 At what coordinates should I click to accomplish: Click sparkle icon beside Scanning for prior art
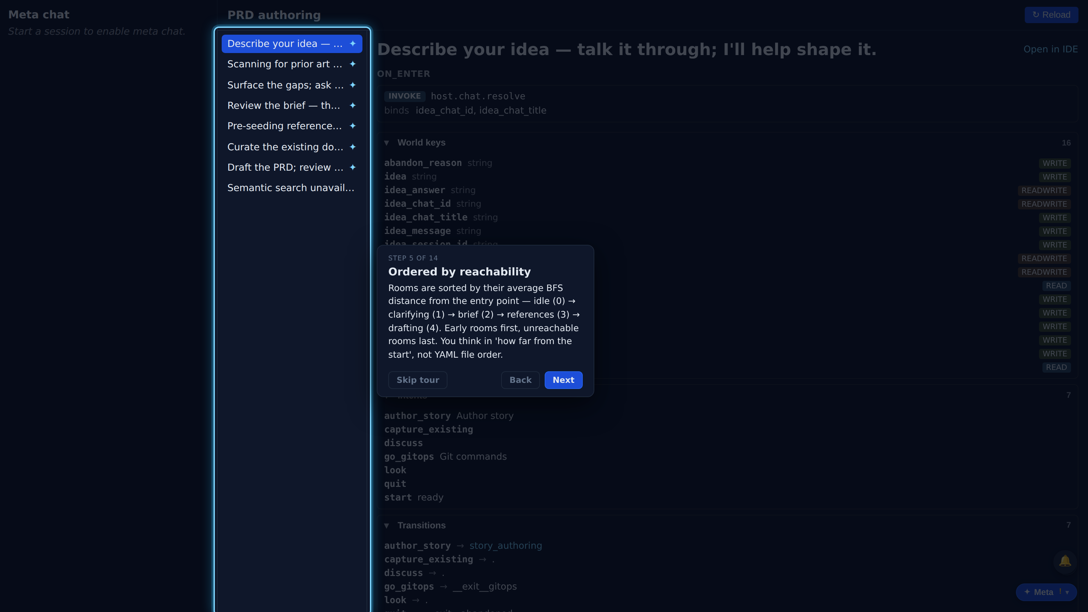353,64
